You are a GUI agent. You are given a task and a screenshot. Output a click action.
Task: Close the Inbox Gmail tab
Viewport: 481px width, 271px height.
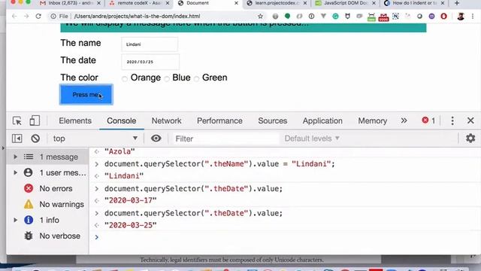coord(98,3)
